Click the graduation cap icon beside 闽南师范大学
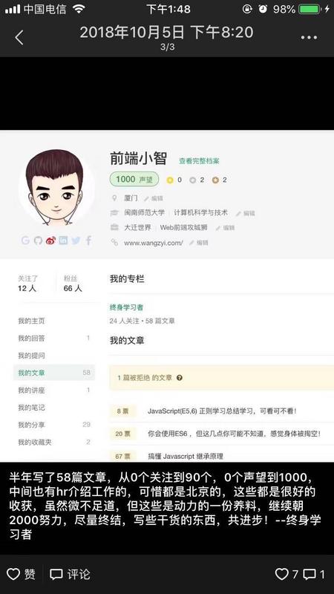334x594 pixels. (114, 213)
